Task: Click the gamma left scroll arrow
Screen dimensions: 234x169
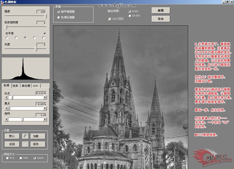Action: (6, 119)
